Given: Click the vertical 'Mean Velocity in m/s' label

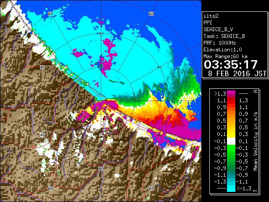Looking at the screenshot, I should click(256, 141).
